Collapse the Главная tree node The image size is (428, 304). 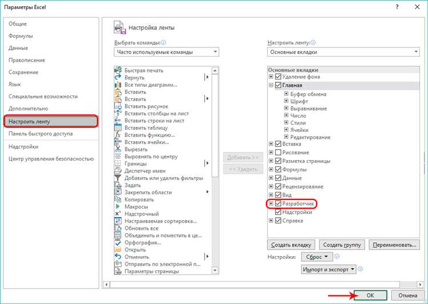(x=270, y=85)
